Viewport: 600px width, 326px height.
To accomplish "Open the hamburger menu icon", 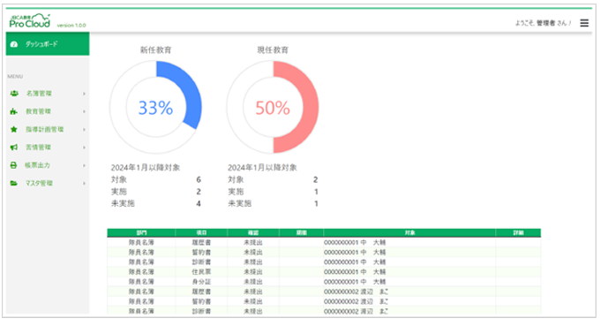I will [x=584, y=23].
